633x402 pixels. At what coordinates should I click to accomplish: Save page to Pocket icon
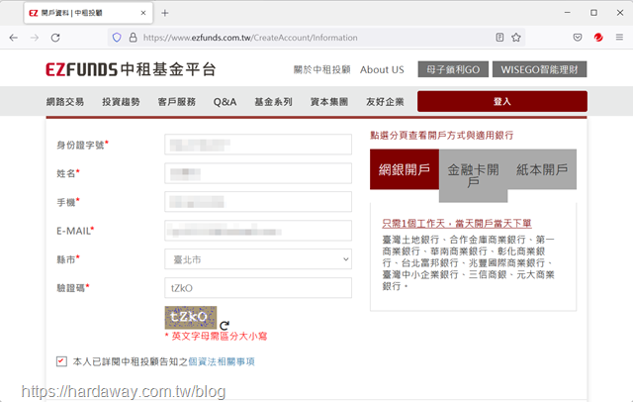[578, 38]
